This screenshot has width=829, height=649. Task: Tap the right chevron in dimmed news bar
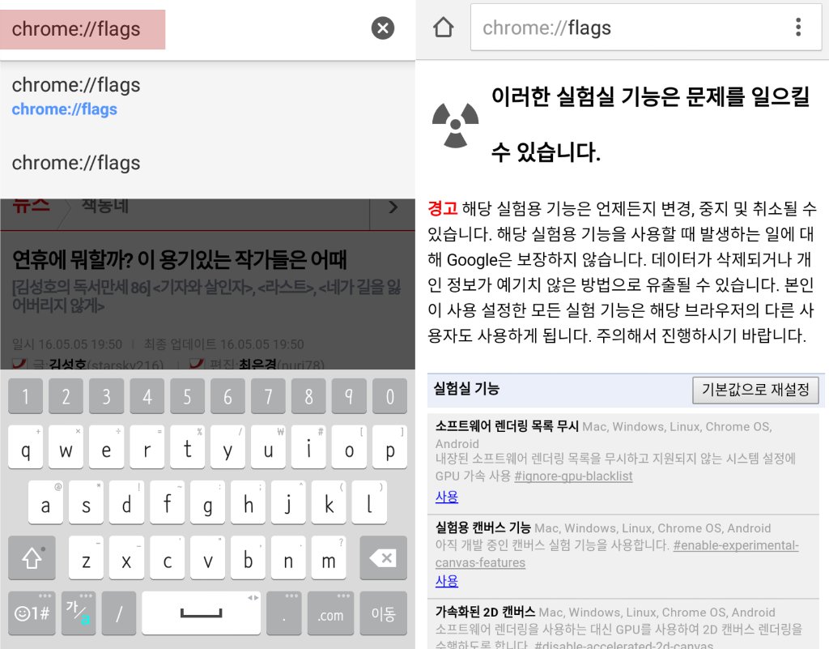(393, 207)
